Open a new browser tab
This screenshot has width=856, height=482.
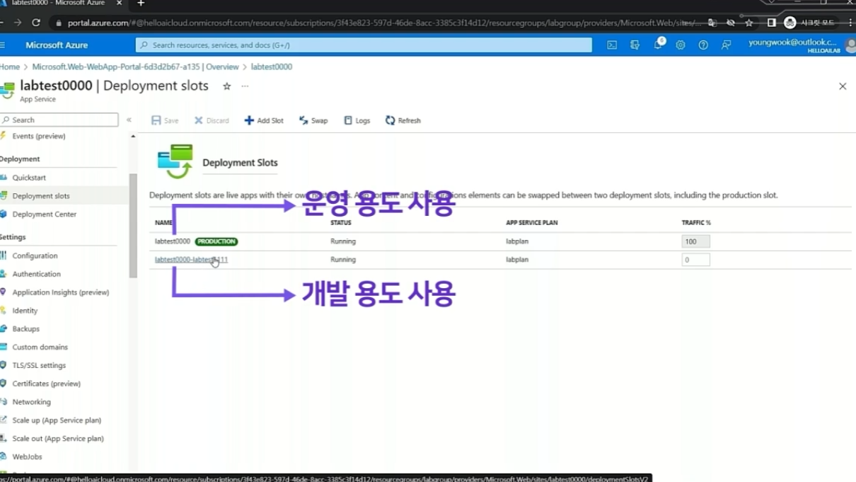coord(141,4)
